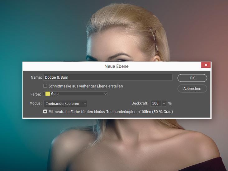Click the Farbe: label

pyautogui.click(x=35, y=94)
